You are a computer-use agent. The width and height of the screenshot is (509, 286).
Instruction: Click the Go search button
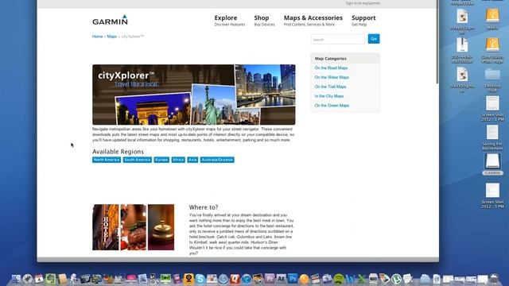tap(374, 39)
